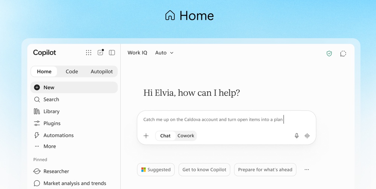This screenshot has width=376, height=189.
Task: Click the microphone dictation icon
Action: pos(297,136)
